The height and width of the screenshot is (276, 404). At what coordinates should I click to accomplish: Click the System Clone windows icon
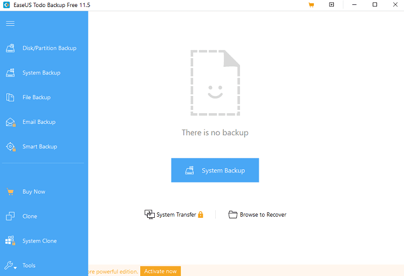click(10, 240)
